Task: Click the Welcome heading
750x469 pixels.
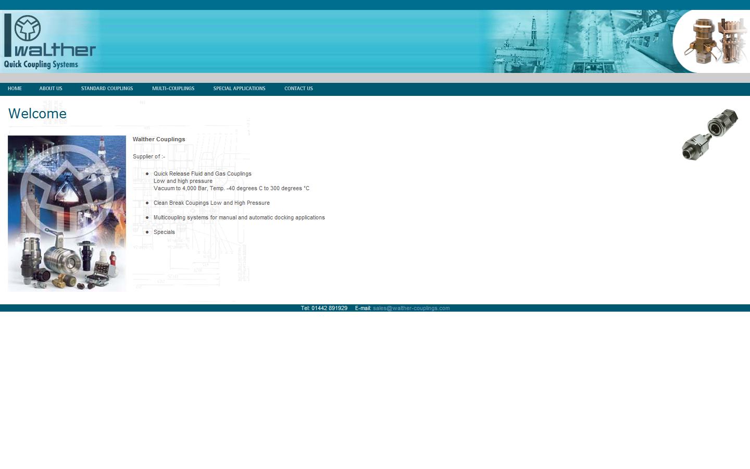Action: tap(37, 114)
